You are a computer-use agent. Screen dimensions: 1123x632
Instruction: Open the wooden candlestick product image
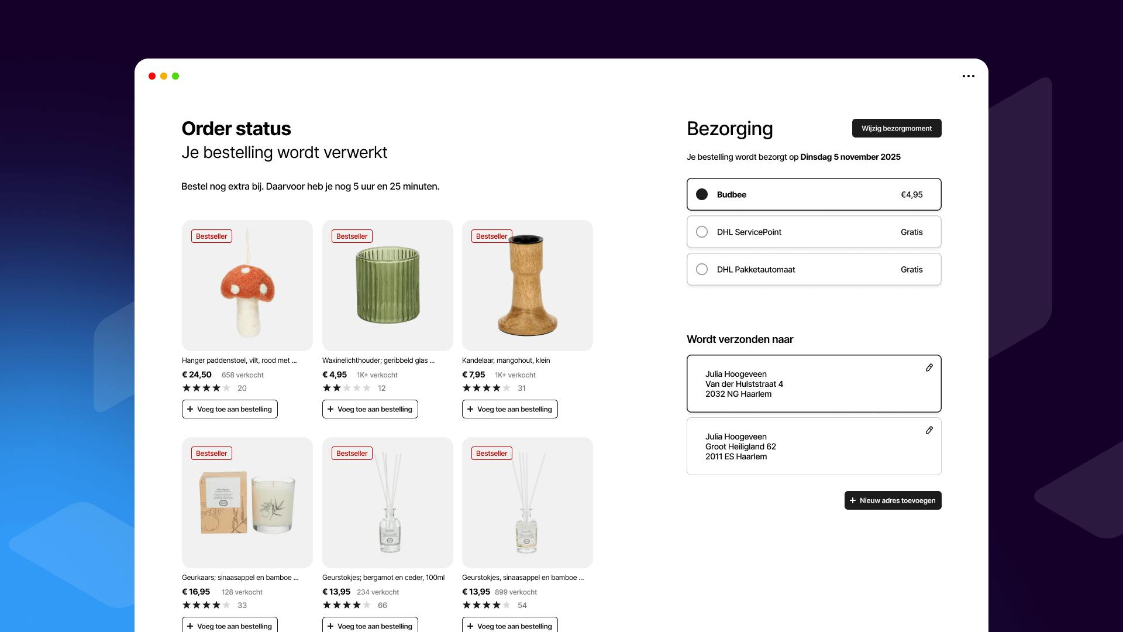click(x=527, y=286)
